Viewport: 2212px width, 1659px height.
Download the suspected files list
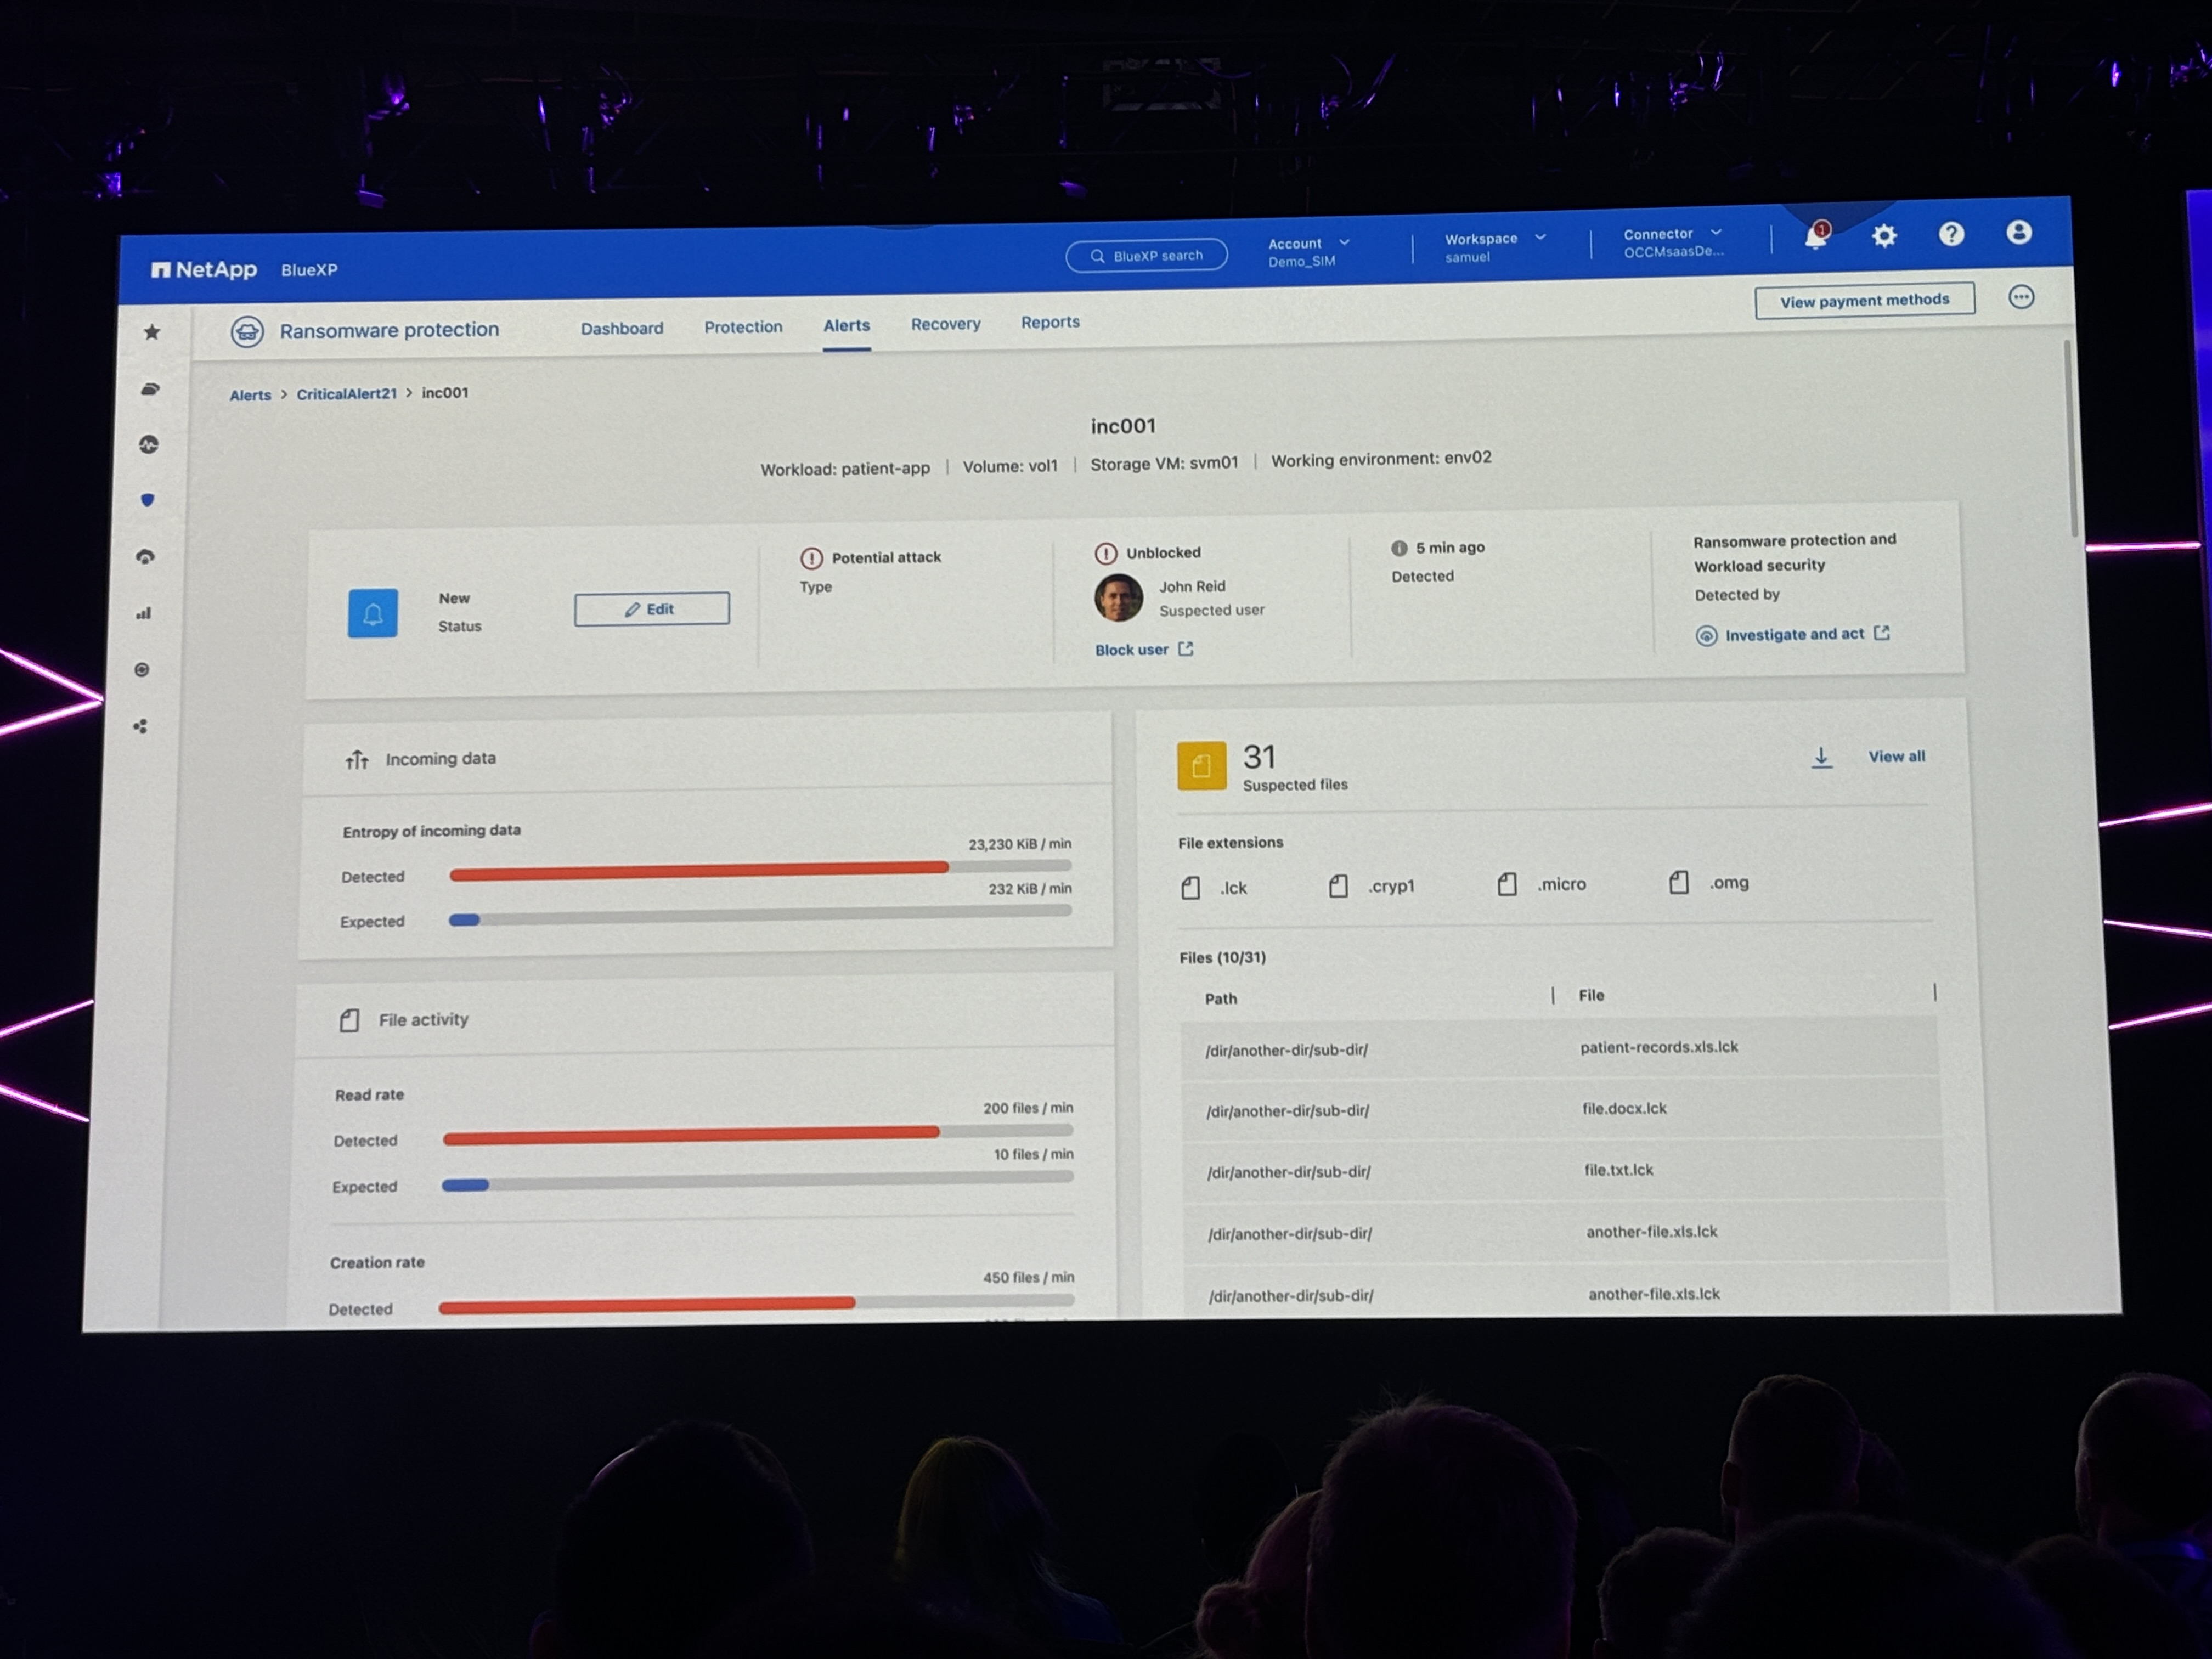1822,757
